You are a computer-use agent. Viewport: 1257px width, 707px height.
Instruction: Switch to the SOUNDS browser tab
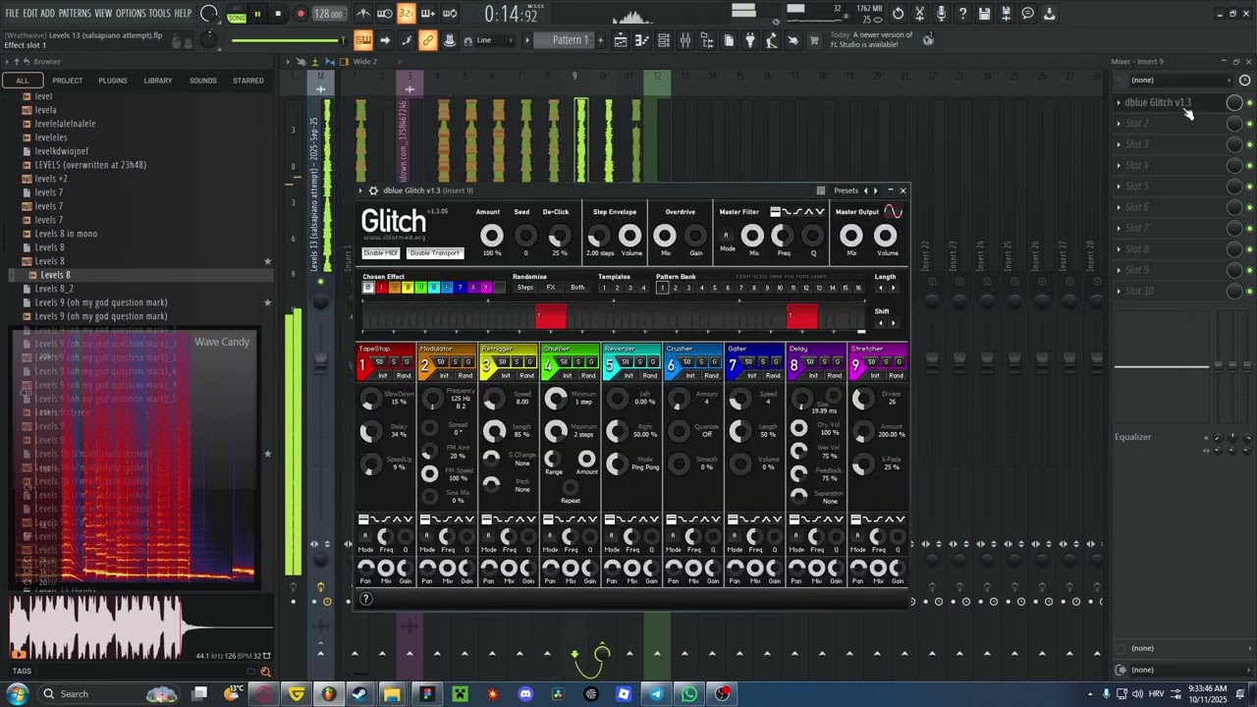click(202, 81)
